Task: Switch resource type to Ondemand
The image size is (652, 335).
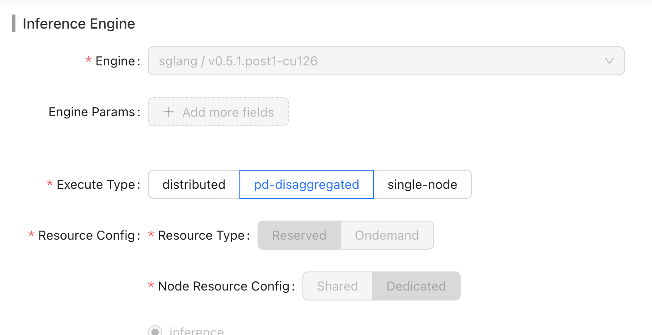Action: click(x=387, y=235)
